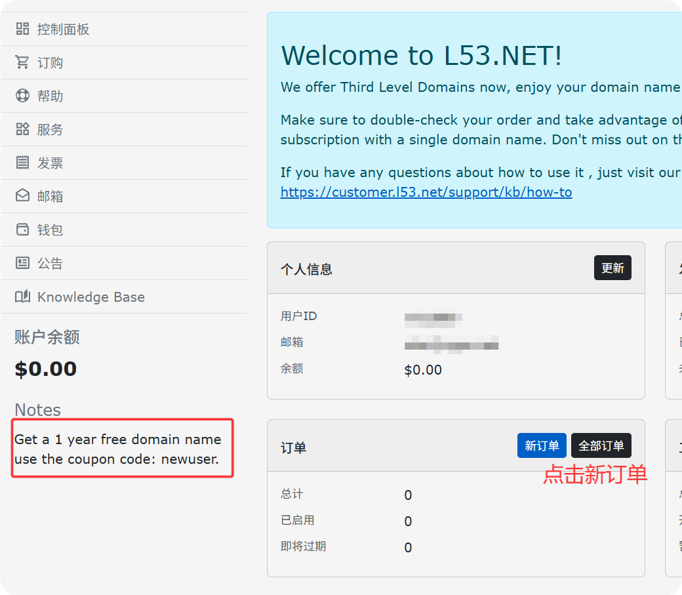Open Knowledge Base from the sidebar
This screenshot has width=682, height=595.
click(90, 297)
